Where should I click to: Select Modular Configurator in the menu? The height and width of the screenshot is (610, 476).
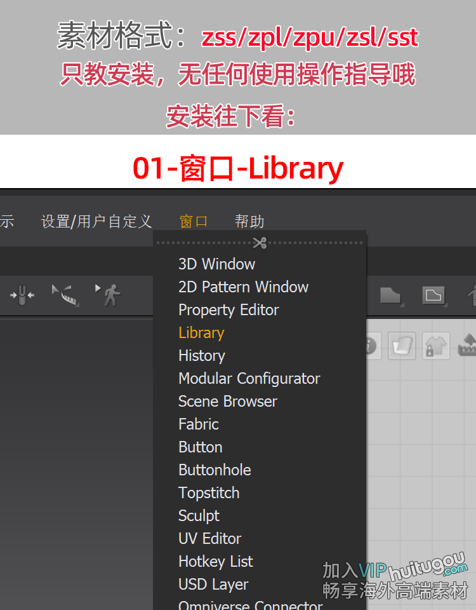(x=249, y=379)
